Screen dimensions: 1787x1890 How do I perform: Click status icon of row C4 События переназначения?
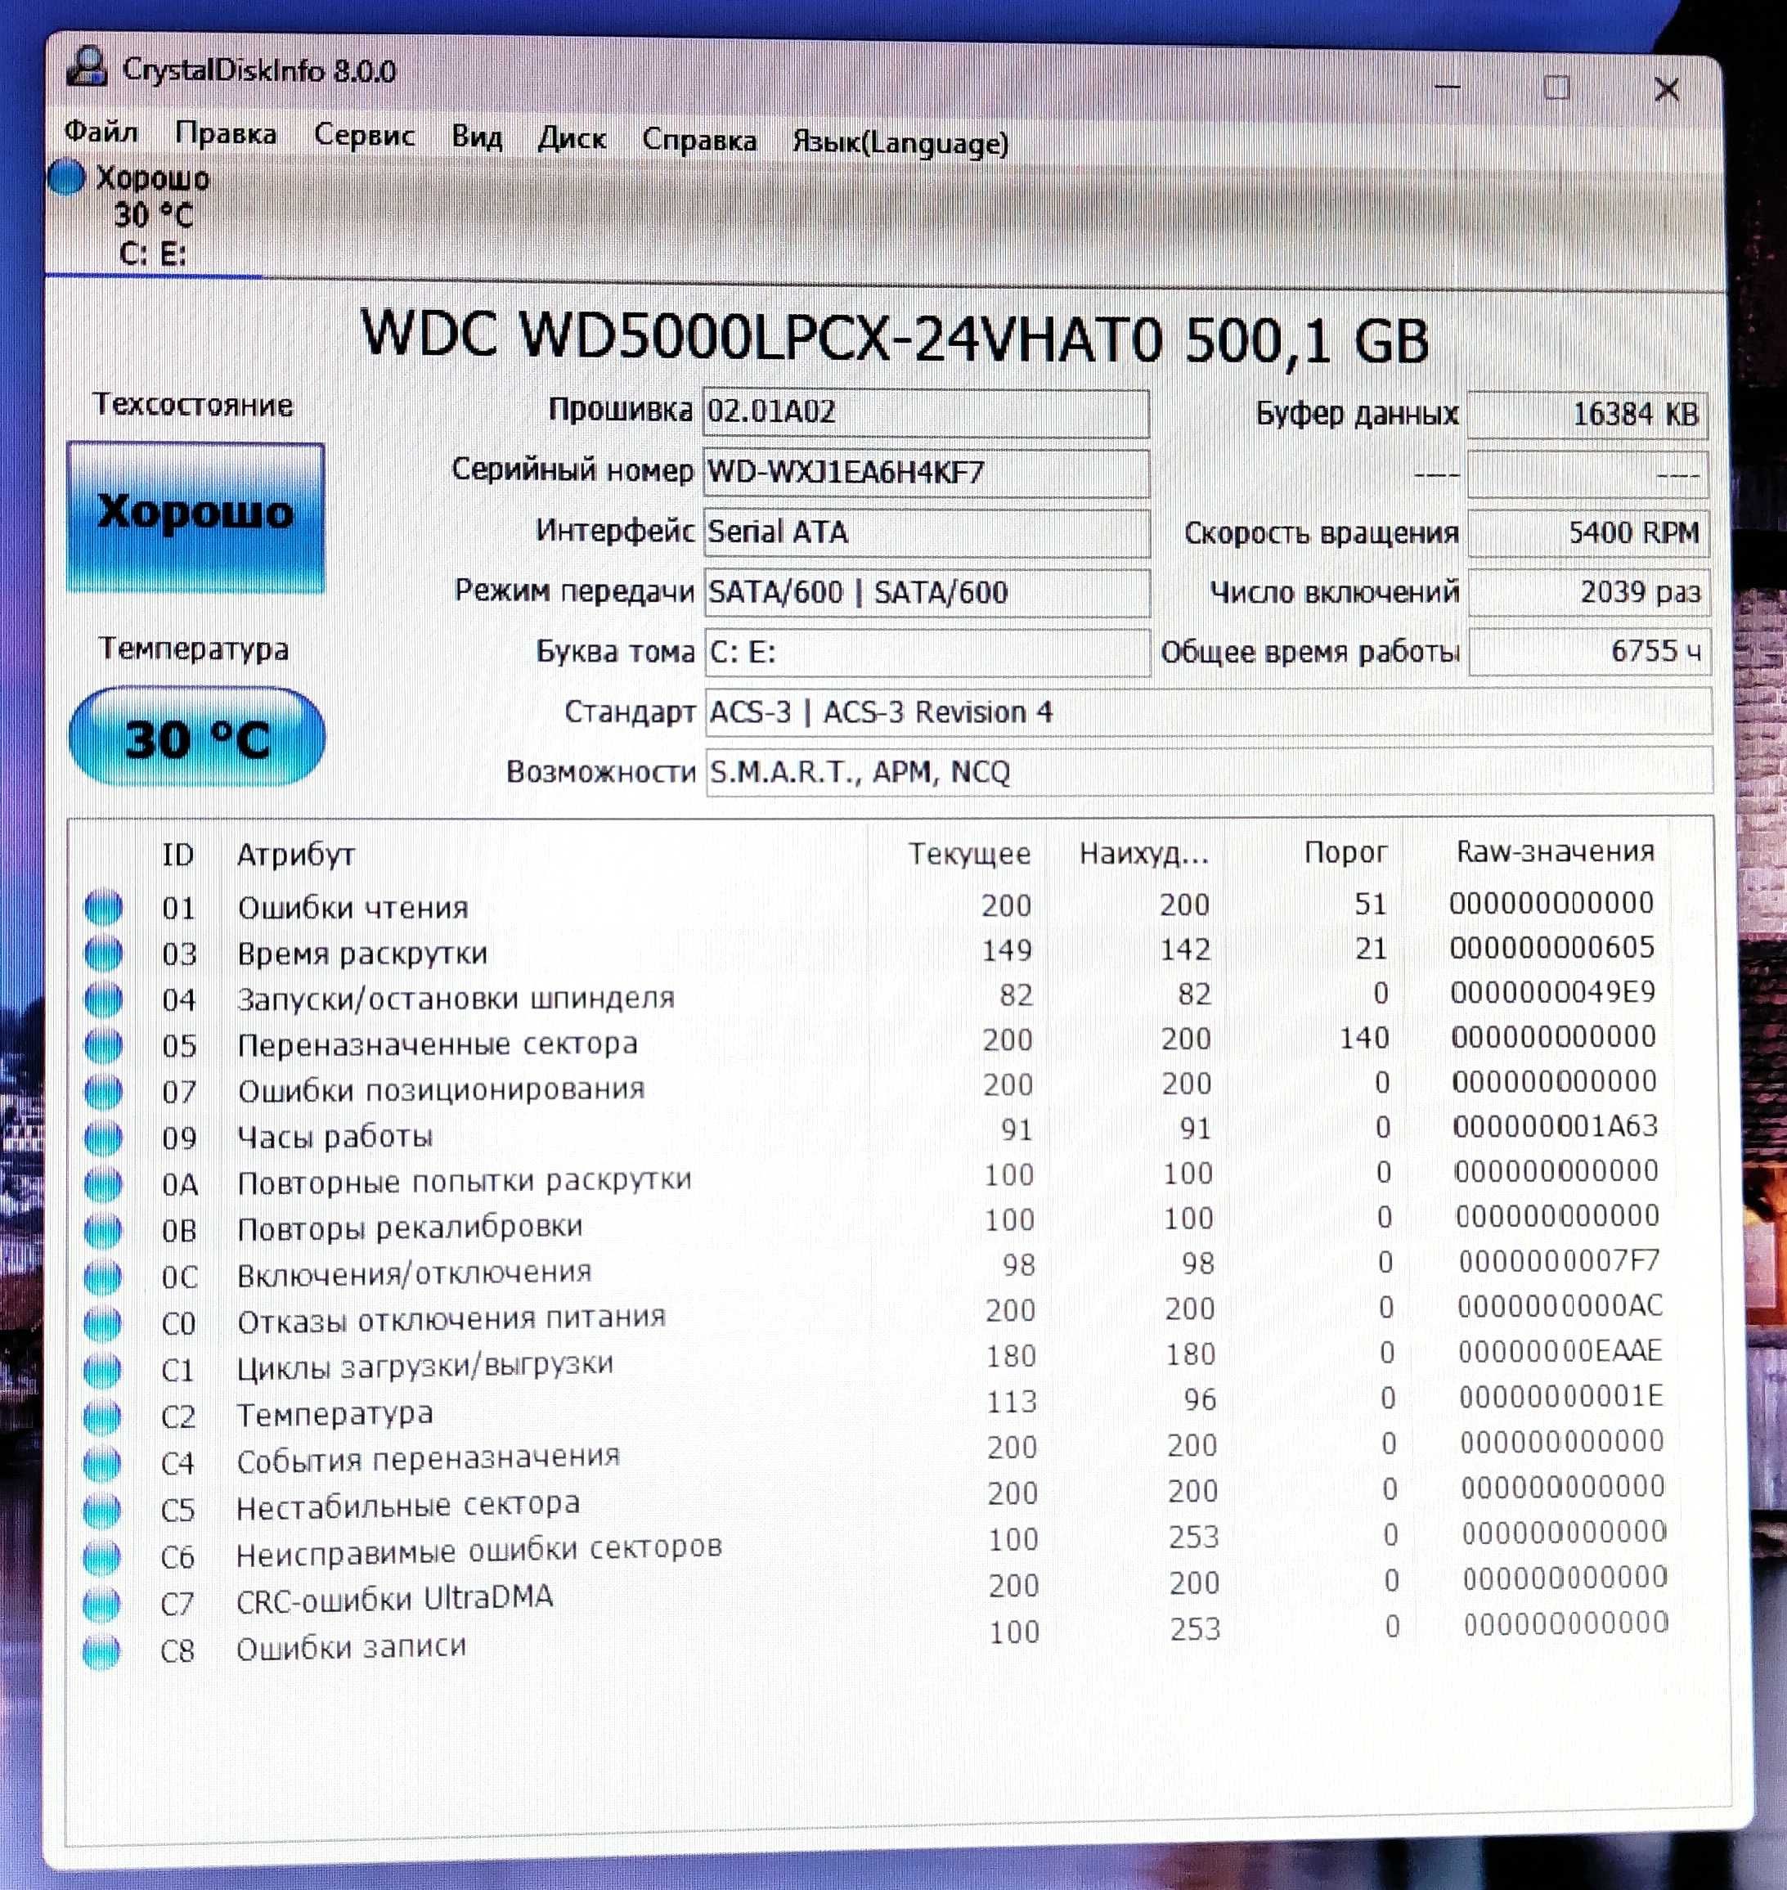point(102,1463)
